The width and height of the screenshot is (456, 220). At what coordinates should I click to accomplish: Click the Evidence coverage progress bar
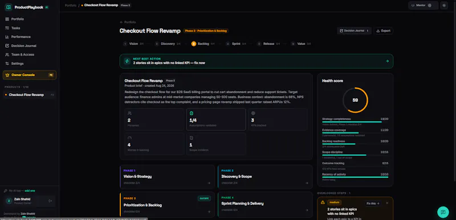(355, 133)
